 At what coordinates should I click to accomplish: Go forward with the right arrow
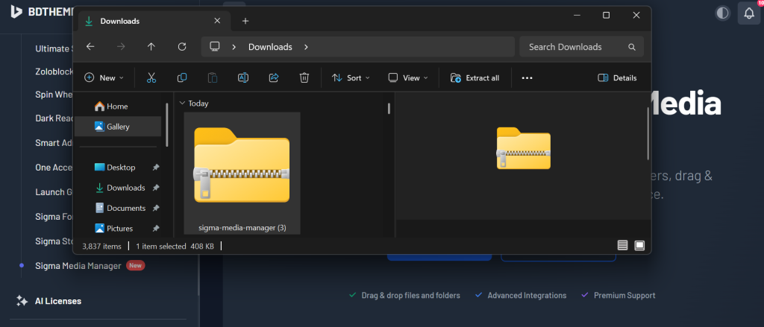(x=121, y=47)
